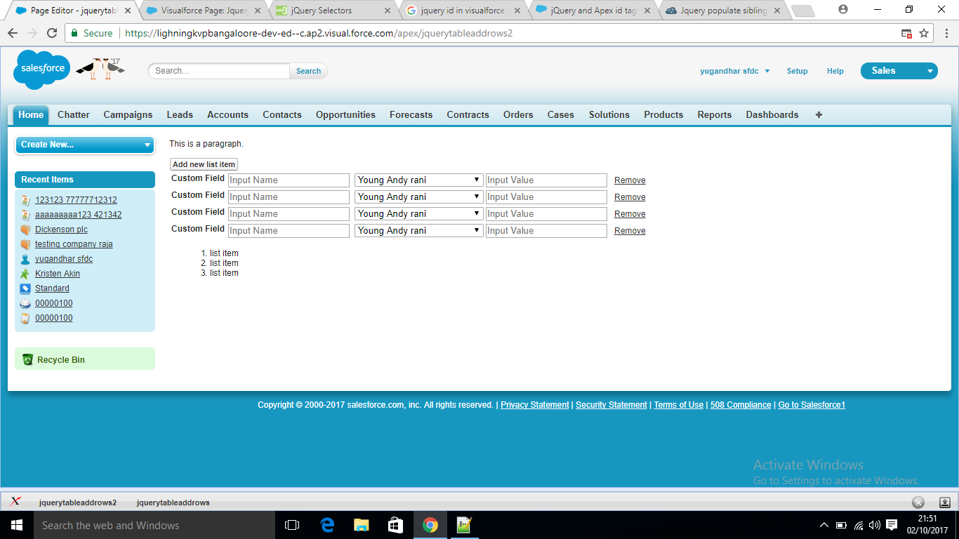Click the Go to Salesforce1 link

click(812, 405)
